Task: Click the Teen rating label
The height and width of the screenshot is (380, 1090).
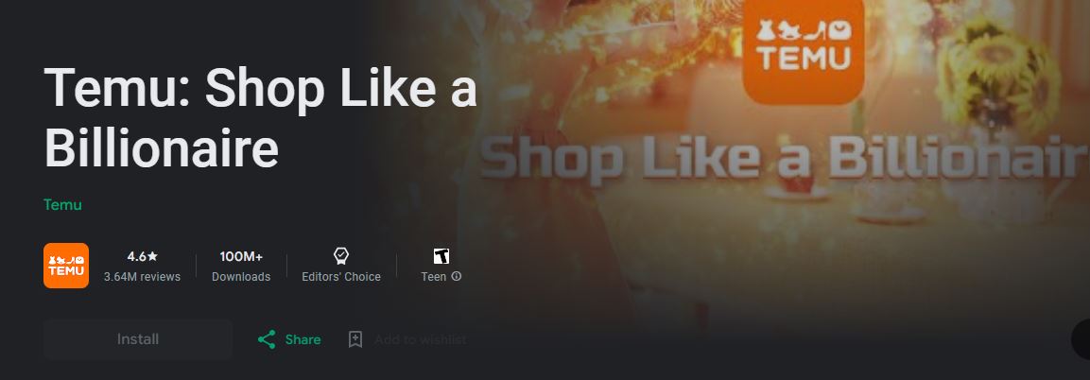Action: coord(434,276)
